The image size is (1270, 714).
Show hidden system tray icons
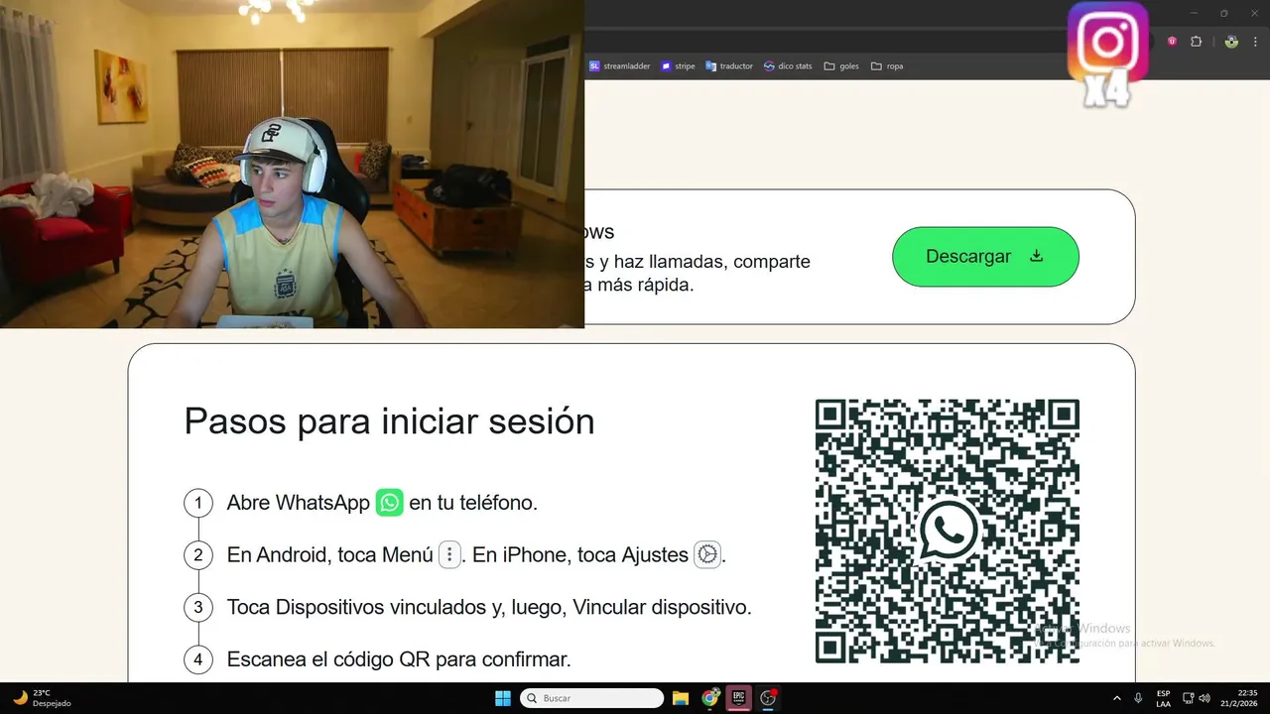[x=1117, y=698]
